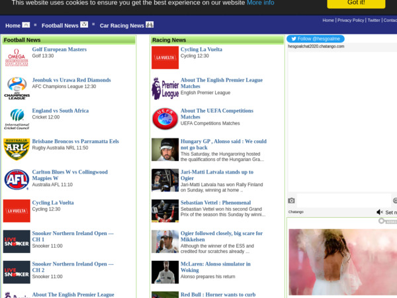The height and width of the screenshot is (298, 397).
Task: Click the Jari-Matti Latvala rally thumbnail
Action: click(x=165, y=180)
